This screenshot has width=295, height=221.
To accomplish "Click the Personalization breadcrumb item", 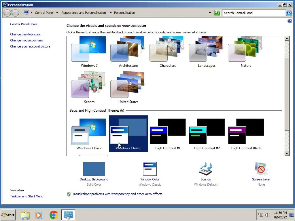I will coord(124,13).
